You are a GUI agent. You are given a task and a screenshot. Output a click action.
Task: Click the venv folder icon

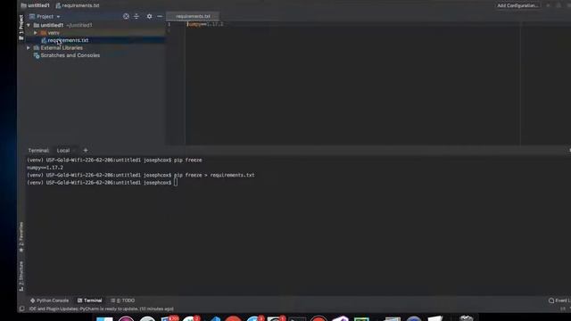coord(44,33)
